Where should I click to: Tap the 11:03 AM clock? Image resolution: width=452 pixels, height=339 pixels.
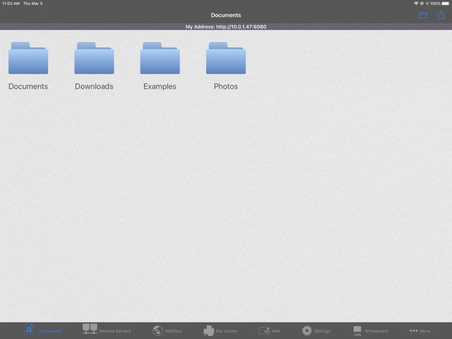[x=11, y=4]
